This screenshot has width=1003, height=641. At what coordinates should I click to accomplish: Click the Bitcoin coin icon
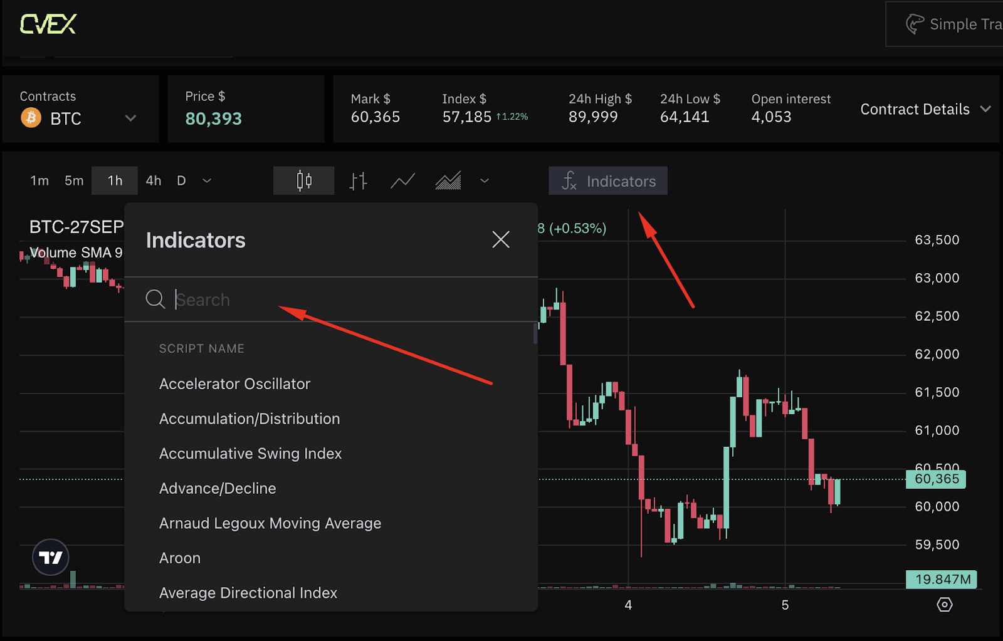click(31, 118)
